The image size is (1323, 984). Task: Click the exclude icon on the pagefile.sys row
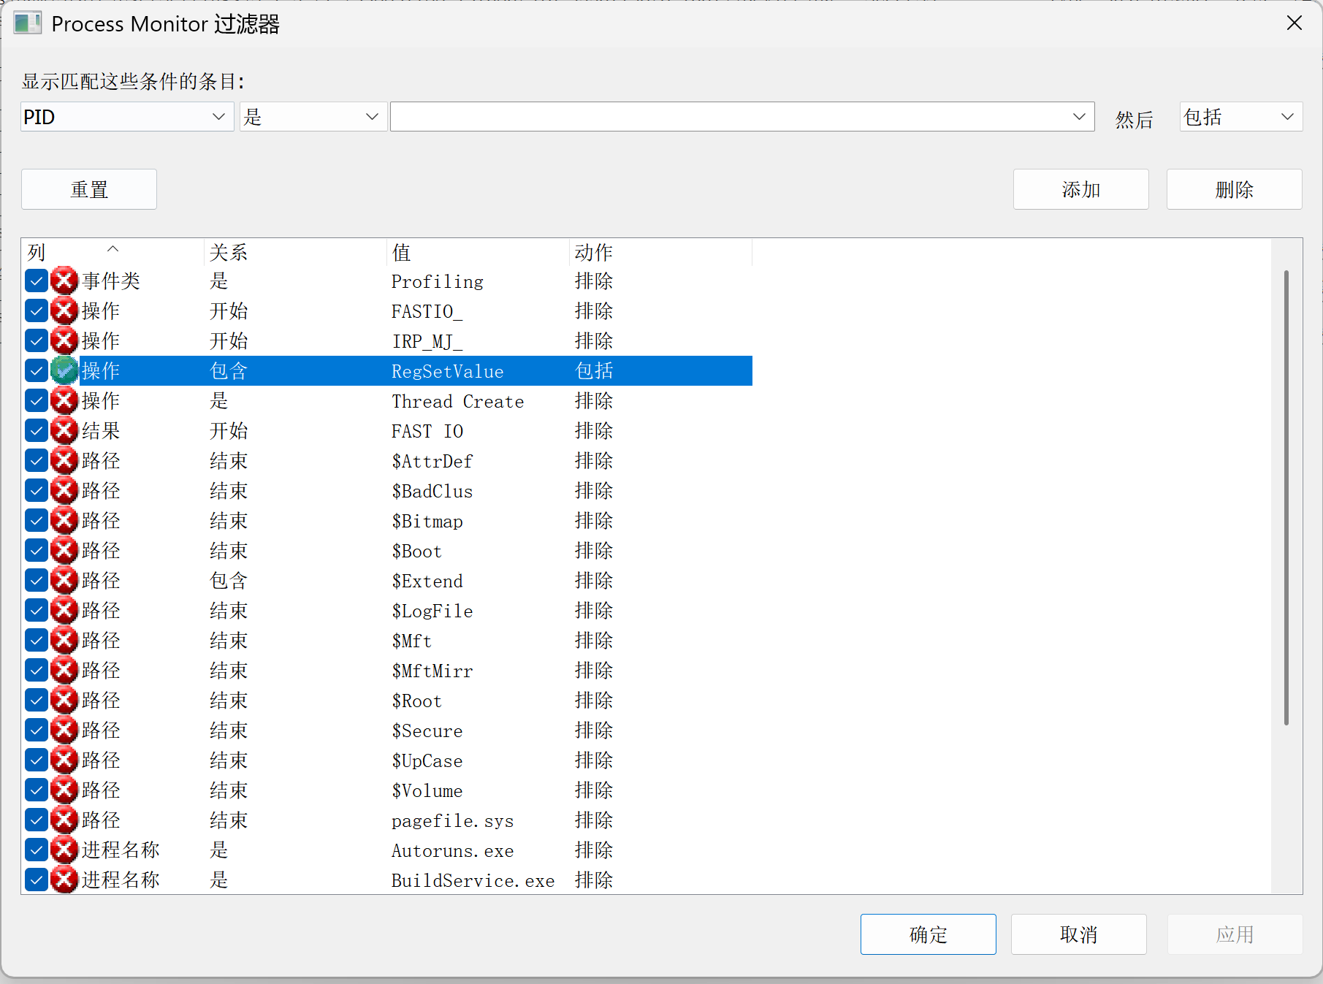click(x=64, y=820)
